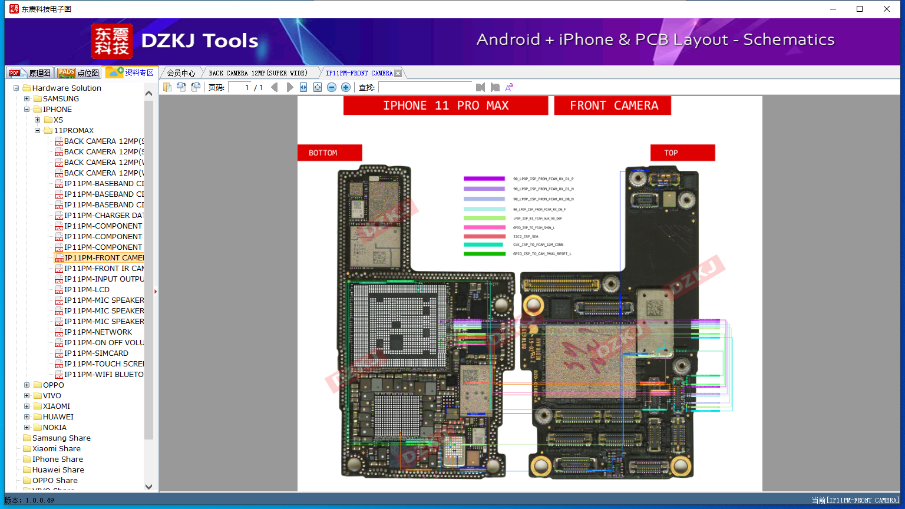Select the Huawei Share folder
The height and width of the screenshot is (509, 905).
(x=54, y=470)
